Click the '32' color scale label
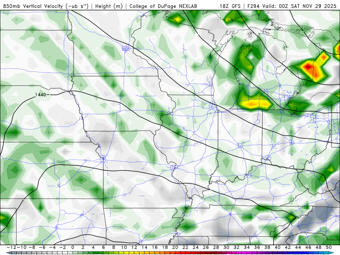This screenshot has width=340, height=255. point(237,247)
